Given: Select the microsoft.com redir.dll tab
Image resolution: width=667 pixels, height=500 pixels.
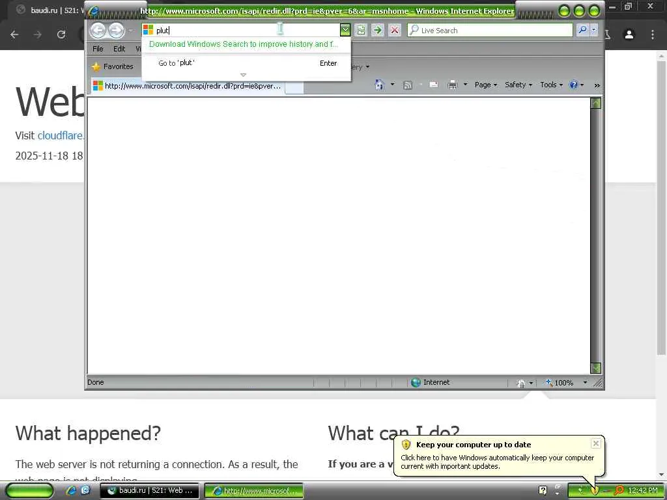Looking at the screenshot, I should [187, 86].
